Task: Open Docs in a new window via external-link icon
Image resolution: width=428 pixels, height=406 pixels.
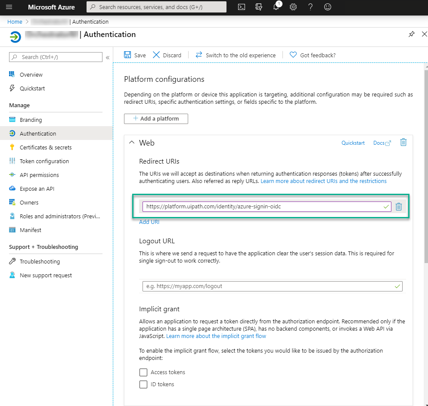Action: pos(389,143)
